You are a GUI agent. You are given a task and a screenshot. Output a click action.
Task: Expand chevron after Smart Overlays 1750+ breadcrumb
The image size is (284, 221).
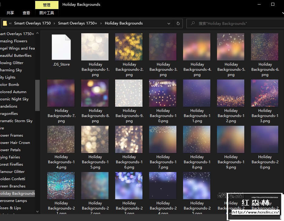[101, 23]
